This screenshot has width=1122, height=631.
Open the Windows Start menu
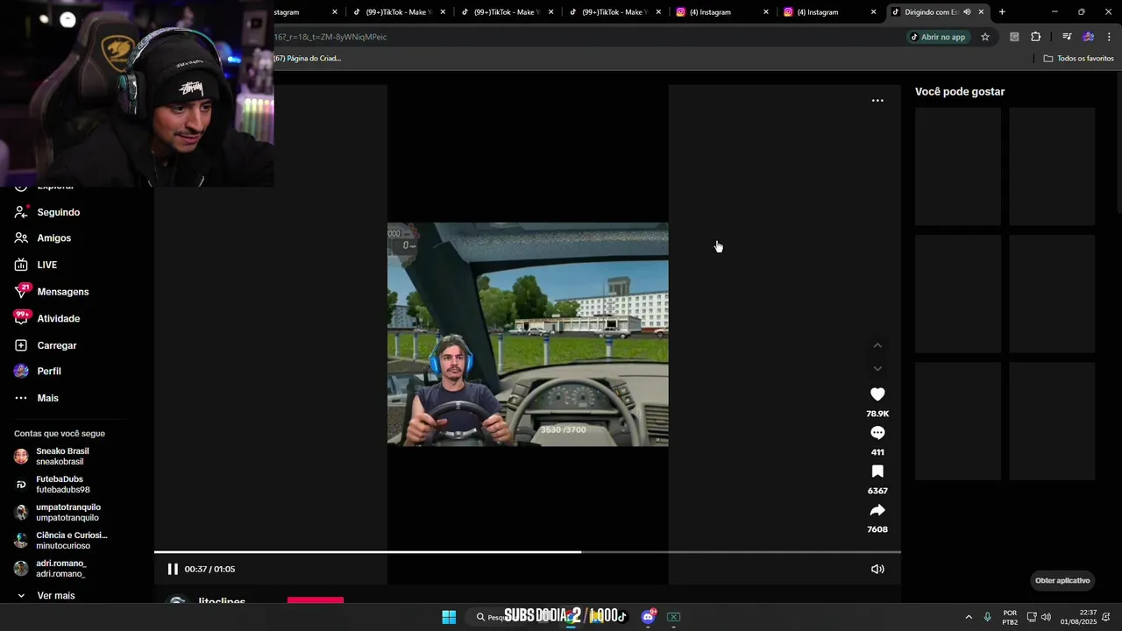[x=449, y=617]
